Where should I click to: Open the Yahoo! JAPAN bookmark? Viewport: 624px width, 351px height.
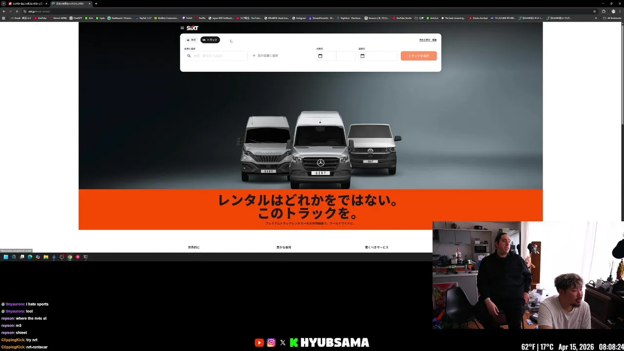click(58, 18)
